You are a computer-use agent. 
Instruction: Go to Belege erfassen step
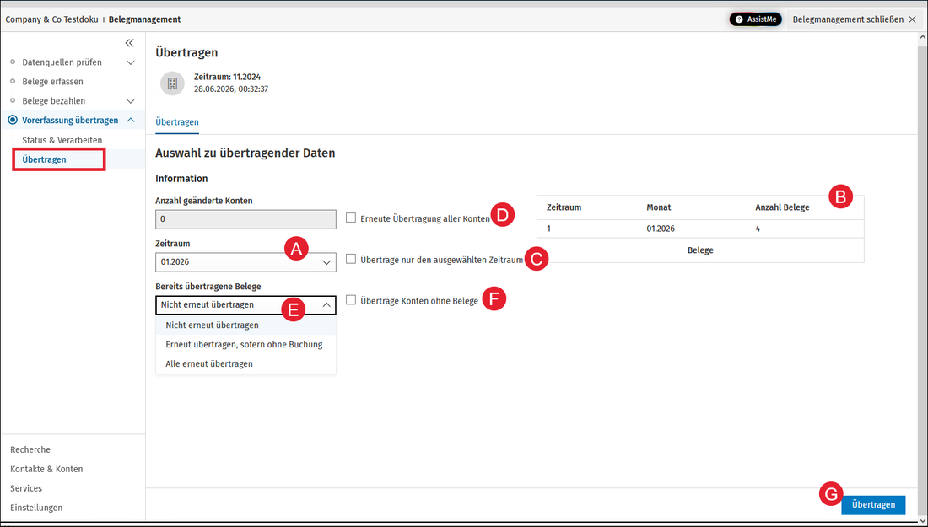coord(52,82)
